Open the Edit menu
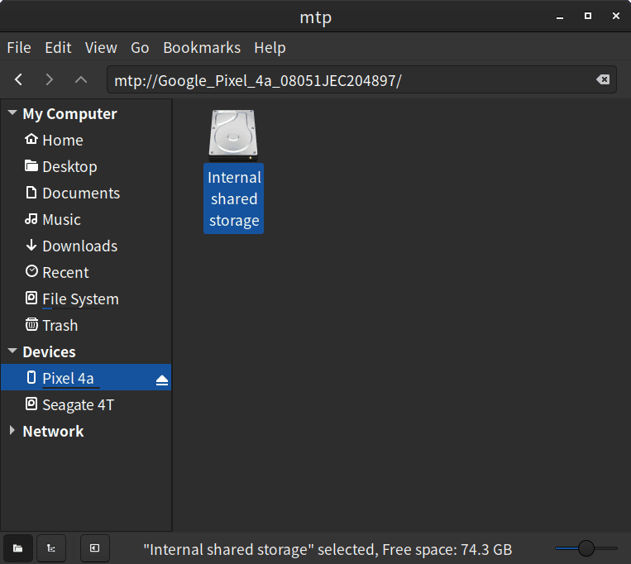The height and width of the screenshot is (564, 631). (x=58, y=48)
